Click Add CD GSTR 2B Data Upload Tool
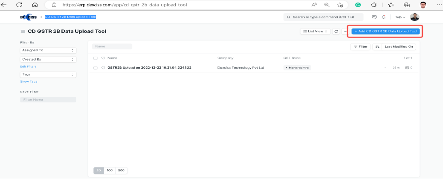 click(385, 32)
